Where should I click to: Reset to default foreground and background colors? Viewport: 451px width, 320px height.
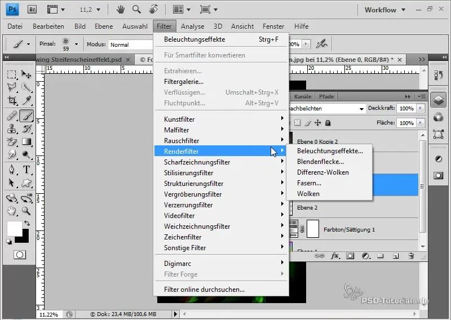[9, 242]
